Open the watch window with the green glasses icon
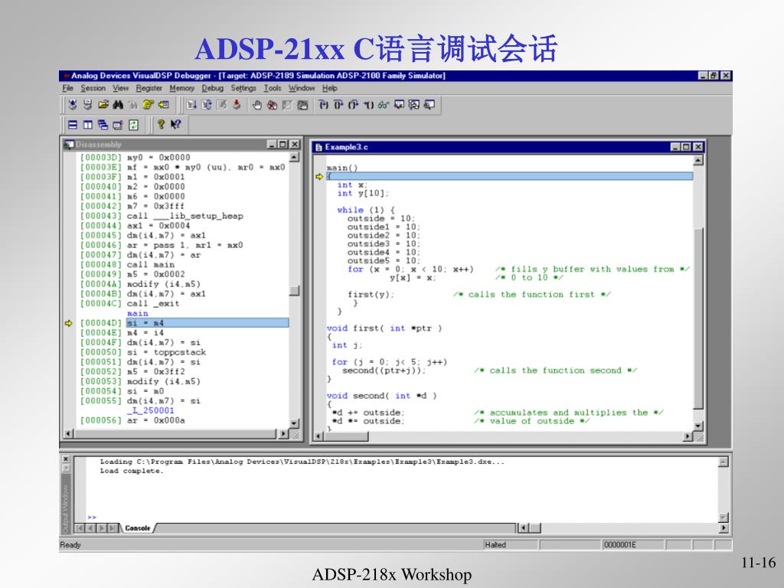The height and width of the screenshot is (588, 784). [384, 105]
